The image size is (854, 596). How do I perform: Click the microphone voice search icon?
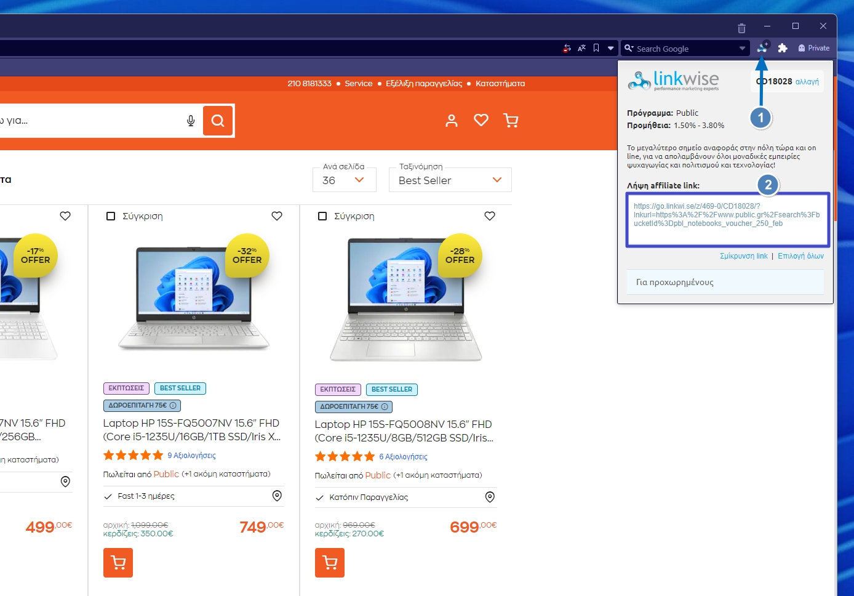[x=191, y=121]
